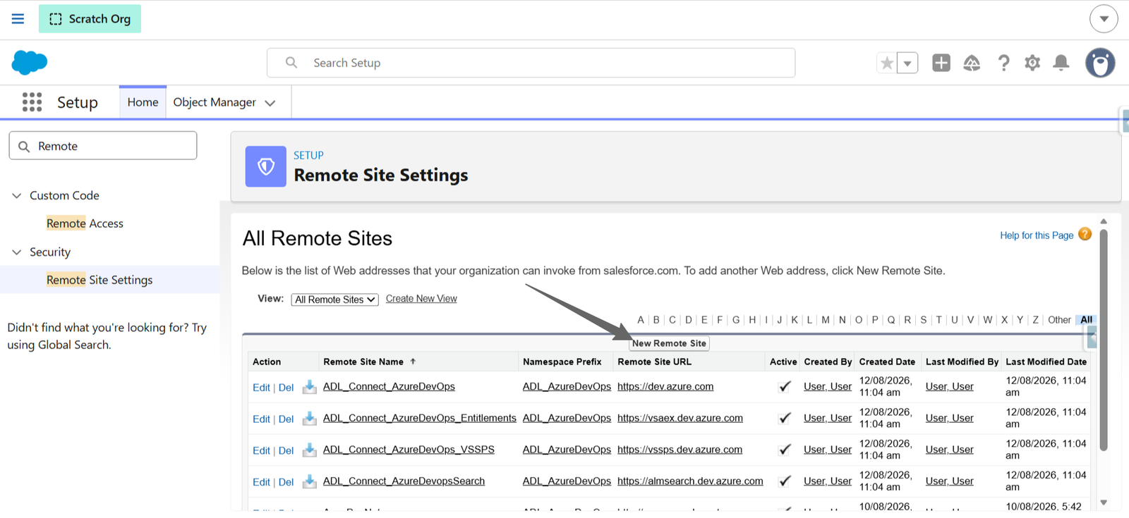Open the https://vssps.dev.azure.com URL link
1129x518 pixels.
coord(680,450)
